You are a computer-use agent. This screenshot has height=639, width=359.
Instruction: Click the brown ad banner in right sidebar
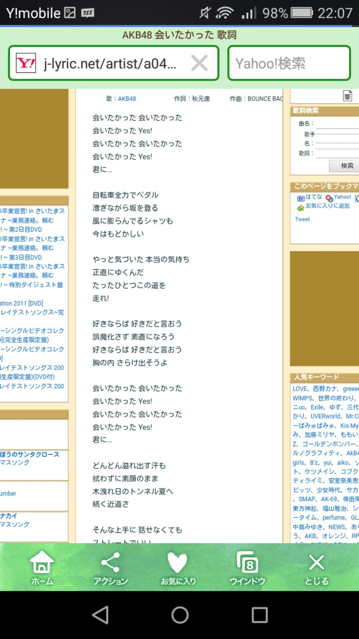click(324, 309)
